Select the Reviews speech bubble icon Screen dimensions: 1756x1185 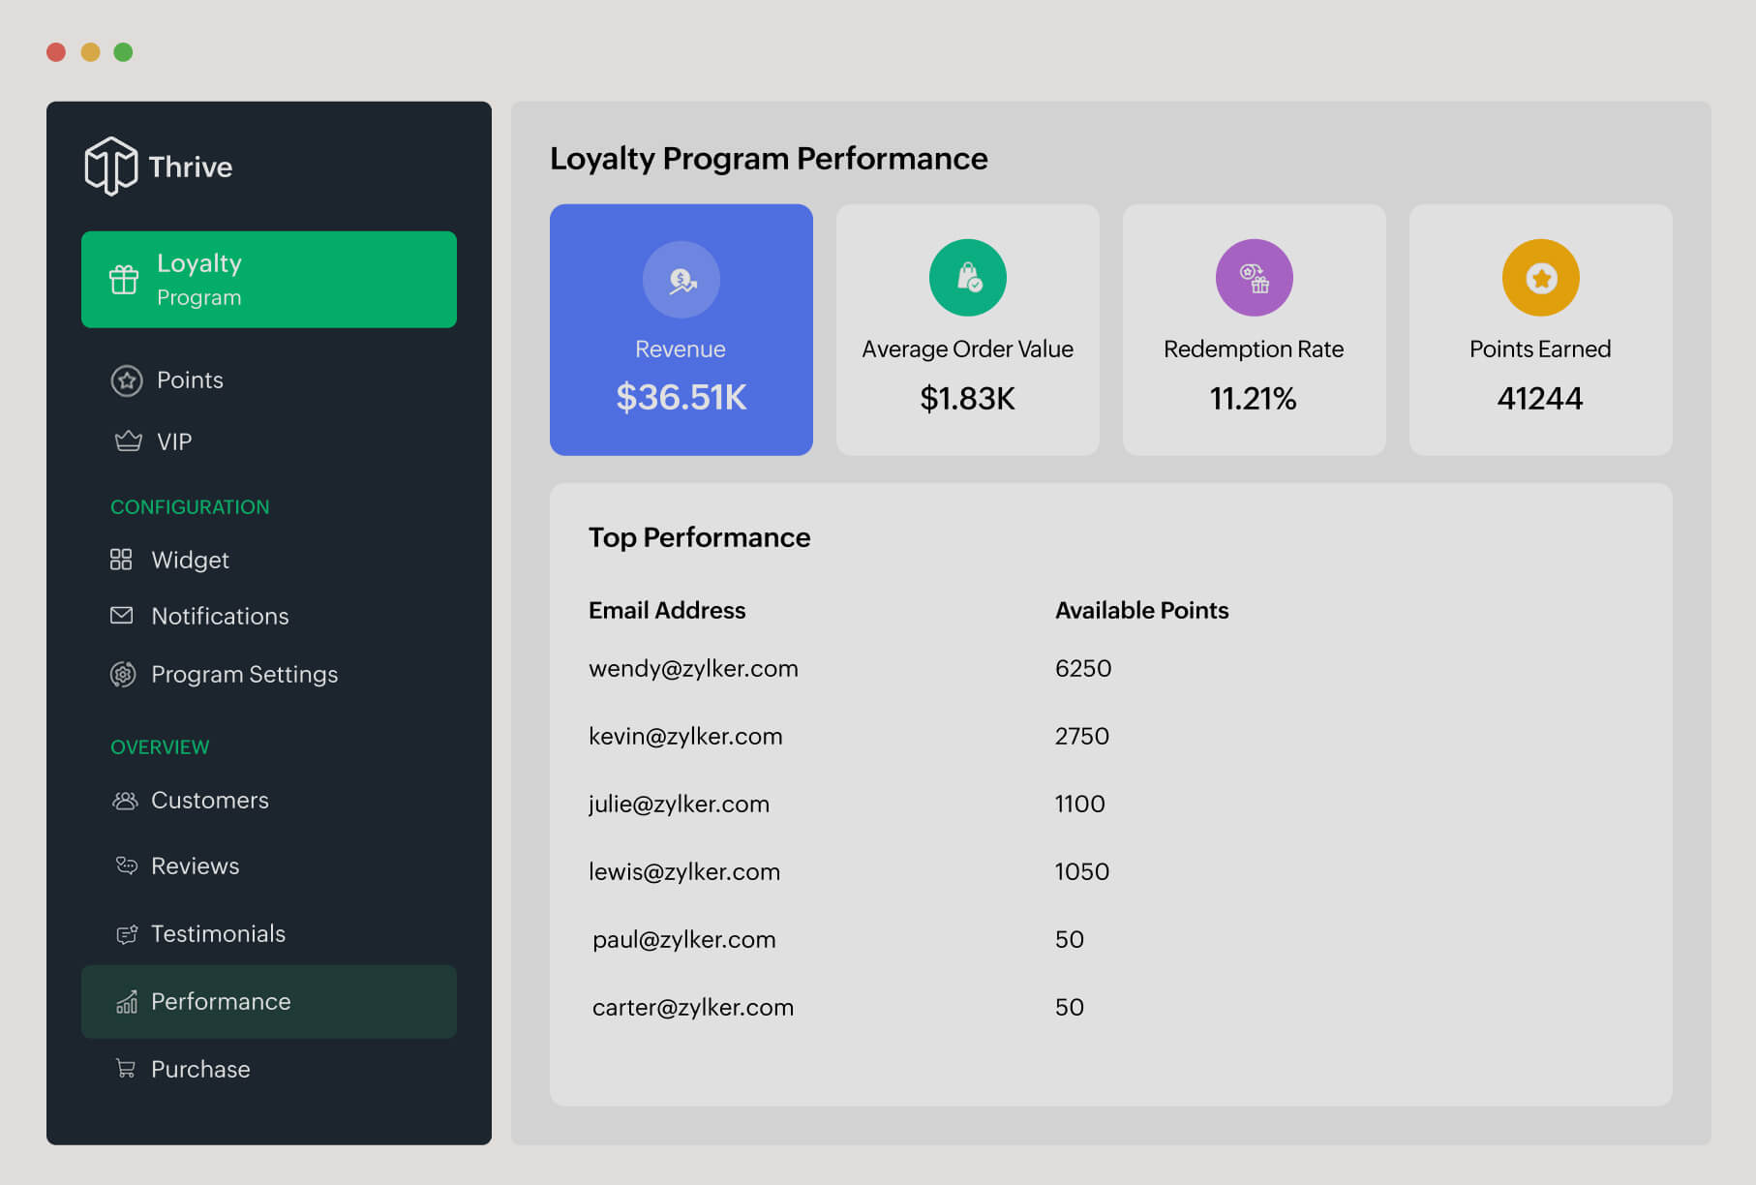[x=126, y=866]
